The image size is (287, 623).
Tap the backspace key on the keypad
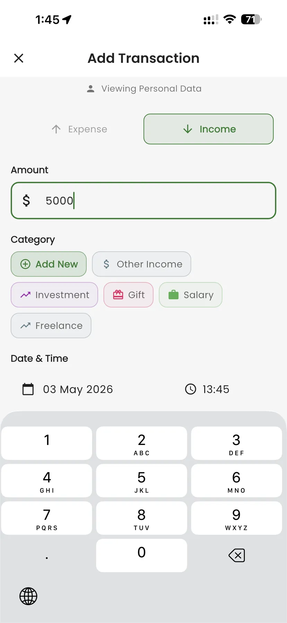[237, 555]
